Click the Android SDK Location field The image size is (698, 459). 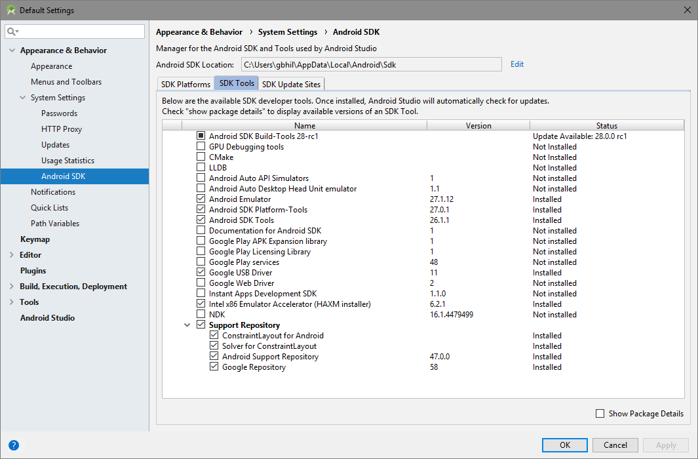click(x=371, y=65)
